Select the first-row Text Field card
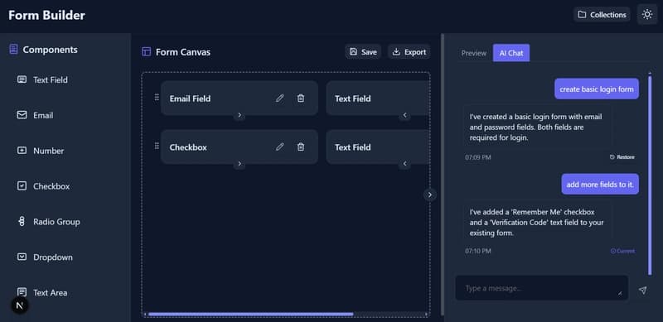 [x=378, y=98]
